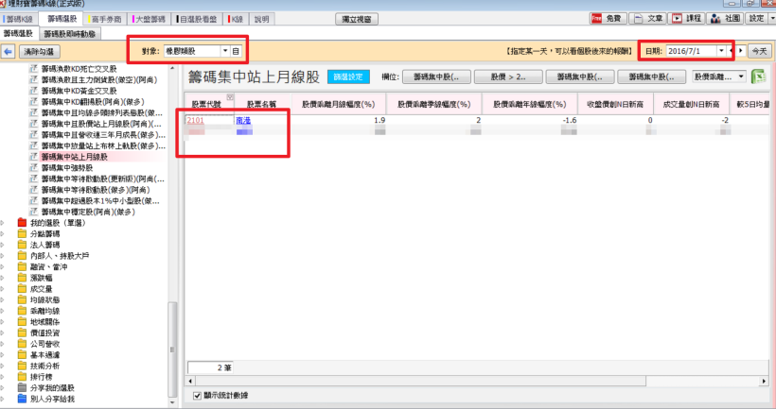The height and width of the screenshot is (409, 776).
Task: Click the 價值投資 folder icon
Action: [22, 332]
